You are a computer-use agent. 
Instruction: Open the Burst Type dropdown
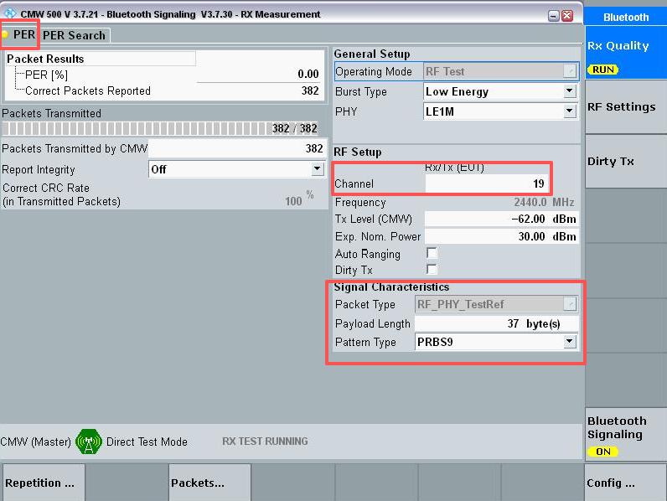coord(569,91)
